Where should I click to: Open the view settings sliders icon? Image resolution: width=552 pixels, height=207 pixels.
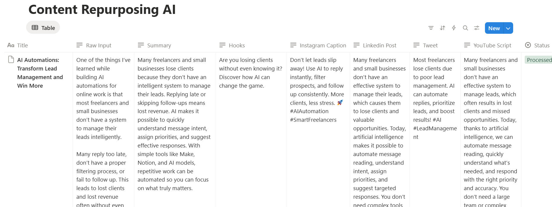pyautogui.click(x=477, y=28)
